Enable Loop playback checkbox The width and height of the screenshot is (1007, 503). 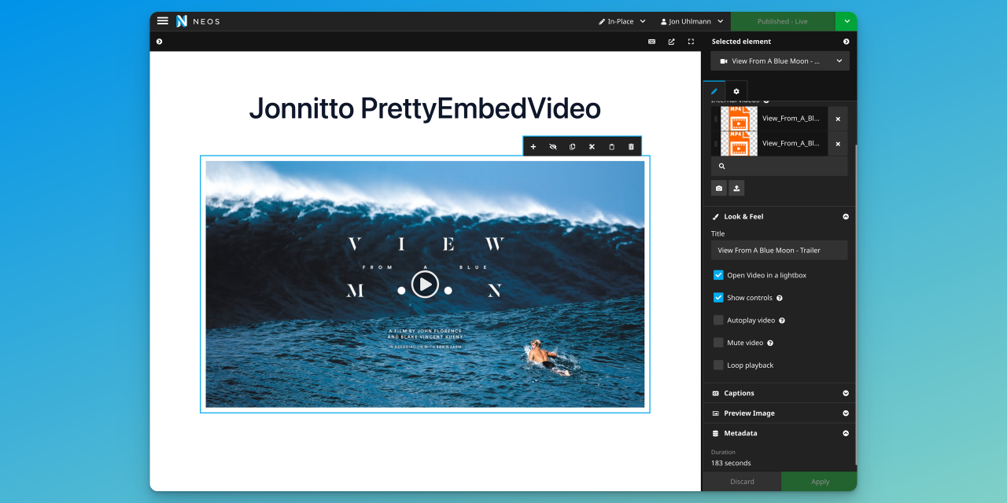(718, 365)
